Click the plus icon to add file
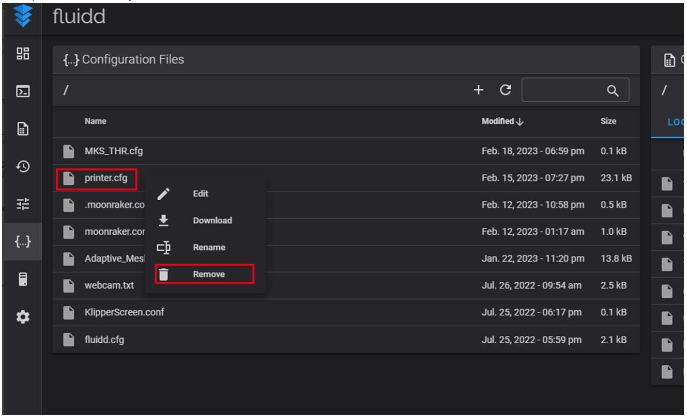687x418 pixels. (479, 90)
